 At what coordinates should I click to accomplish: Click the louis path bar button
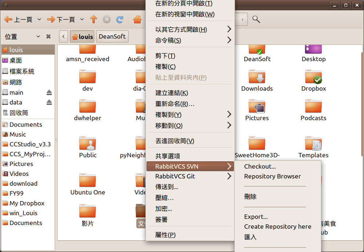pos(82,36)
